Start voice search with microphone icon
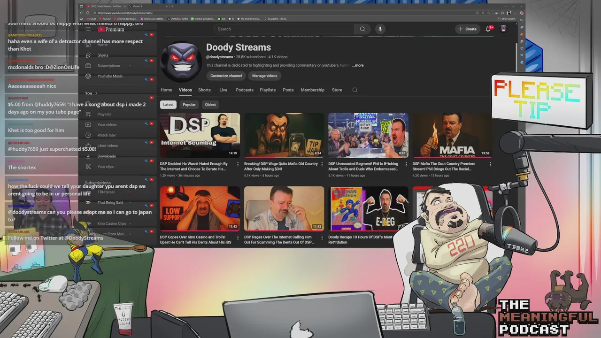This screenshot has width=601, height=338. click(380, 29)
